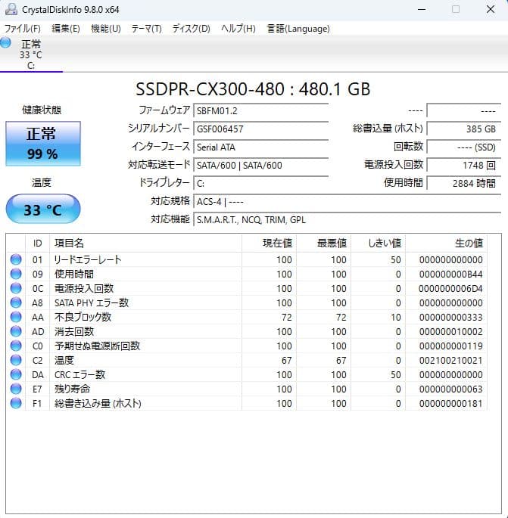Click the 項目名 column header

pyautogui.click(x=145, y=243)
